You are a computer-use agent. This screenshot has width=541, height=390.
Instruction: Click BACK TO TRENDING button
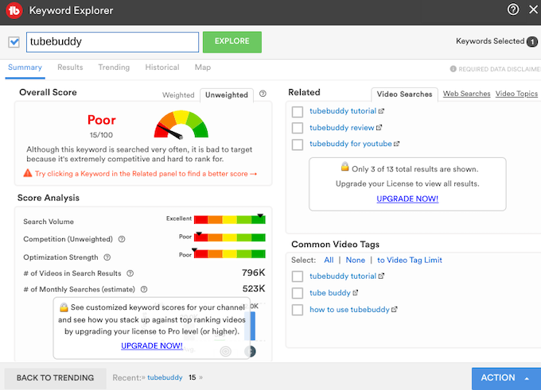click(x=55, y=378)
